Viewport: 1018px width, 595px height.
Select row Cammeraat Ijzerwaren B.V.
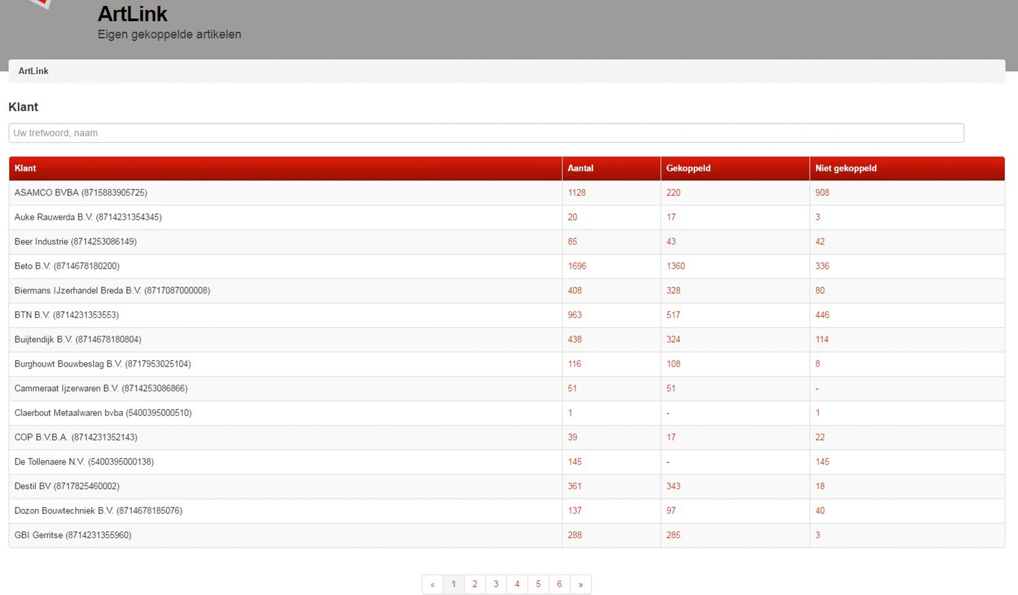pyautogui.click(x=507, y=388)
